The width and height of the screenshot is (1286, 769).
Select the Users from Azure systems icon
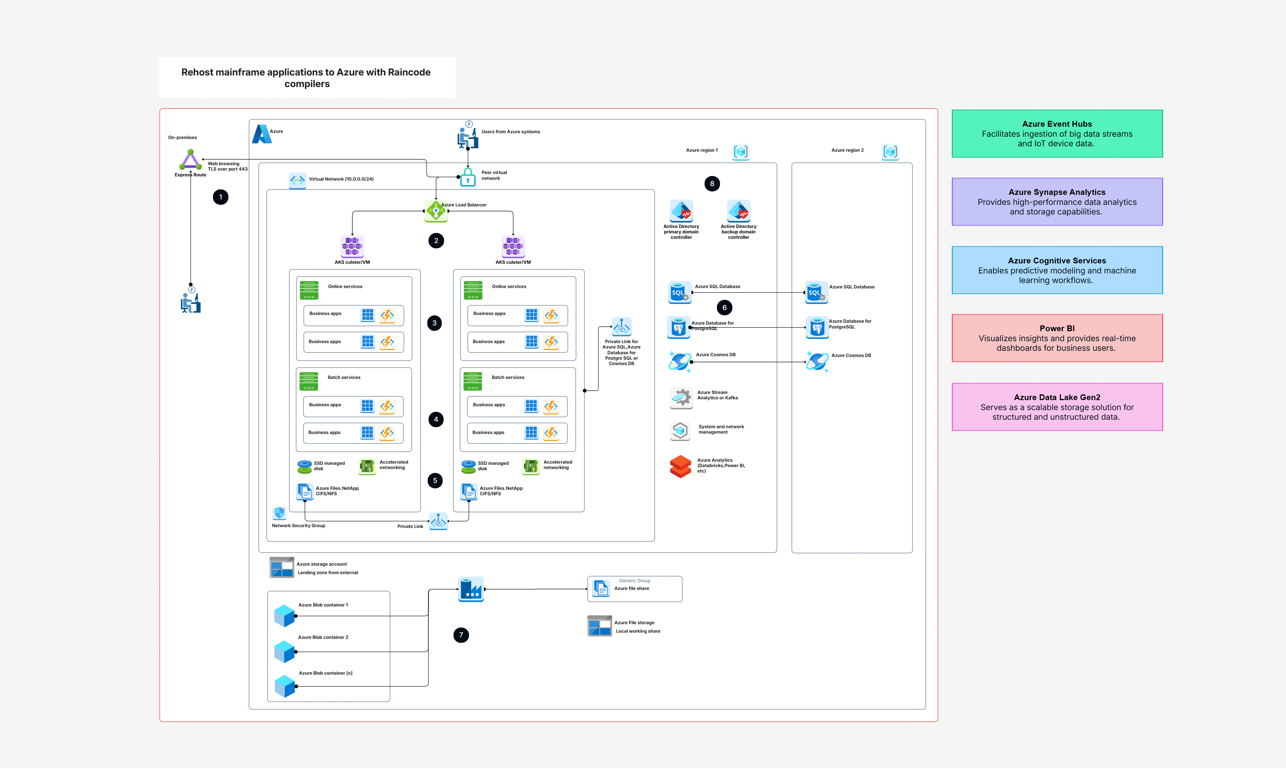[467, 135]
